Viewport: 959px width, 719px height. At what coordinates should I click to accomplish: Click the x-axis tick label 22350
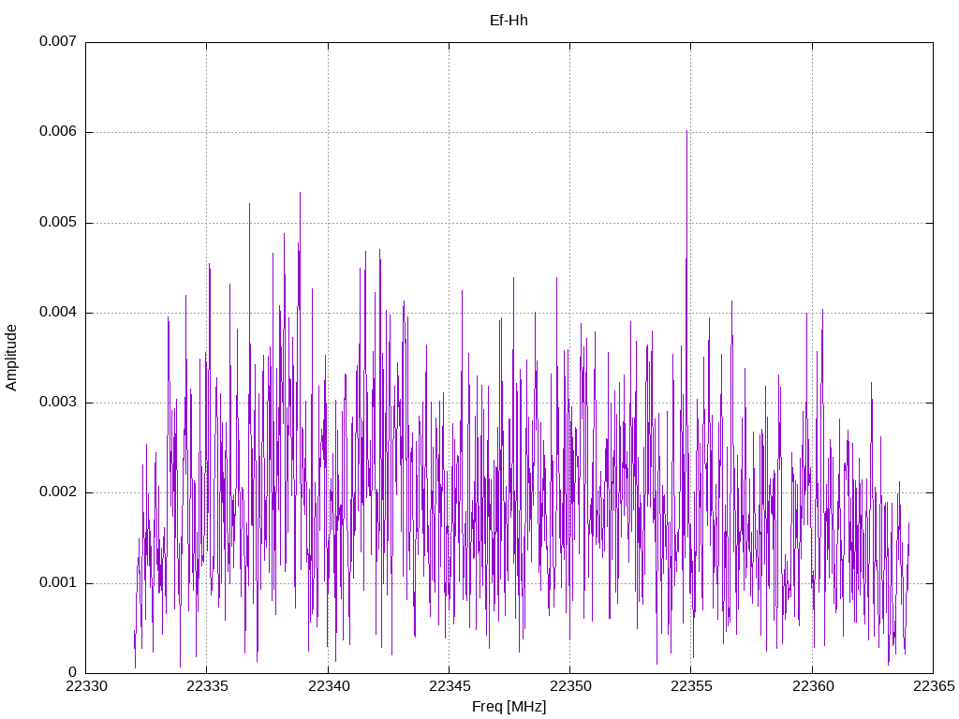point(570,686)
